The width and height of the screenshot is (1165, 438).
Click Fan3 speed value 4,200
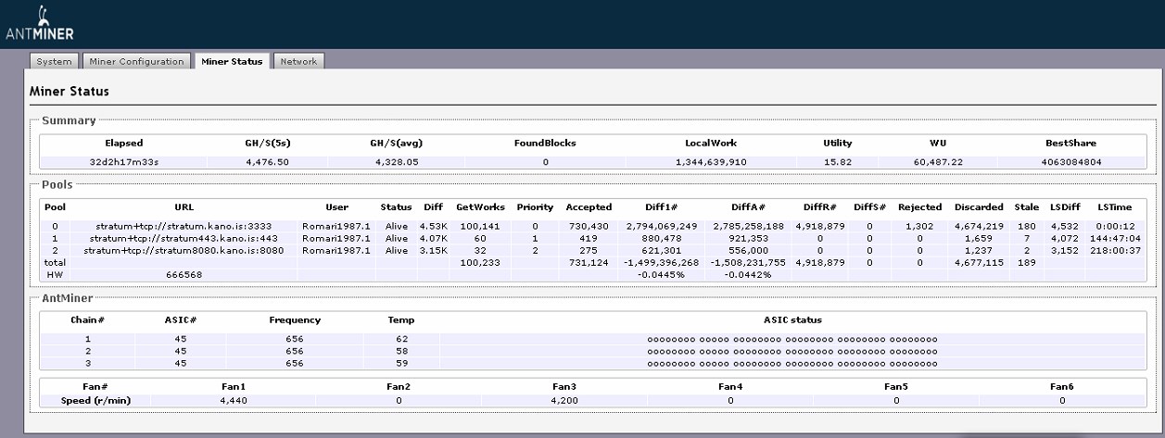tap(564, 401)
